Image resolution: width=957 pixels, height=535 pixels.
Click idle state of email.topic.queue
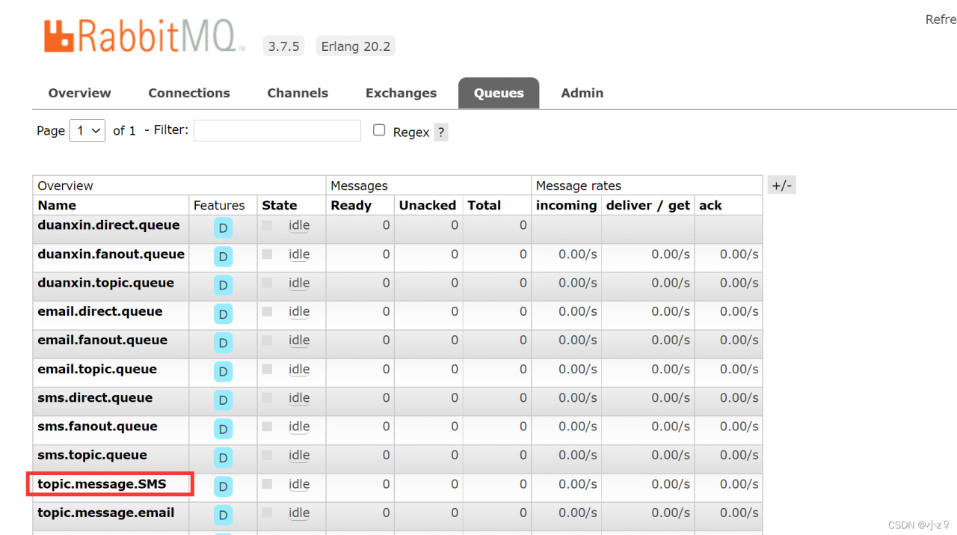299,369
